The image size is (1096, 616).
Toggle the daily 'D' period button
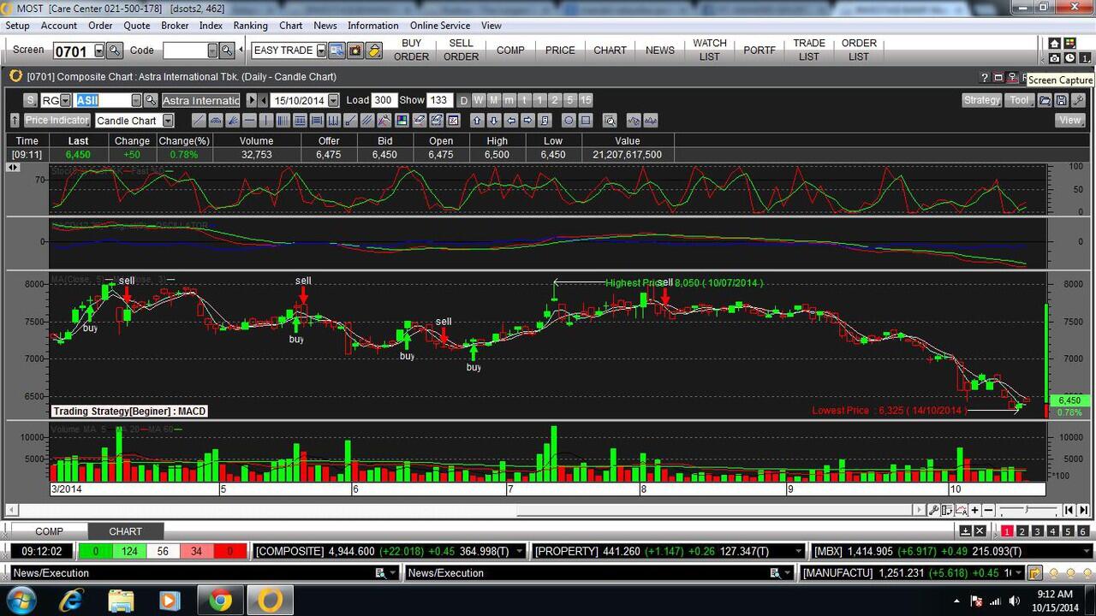pyautogui.click(x=463, y=100)
